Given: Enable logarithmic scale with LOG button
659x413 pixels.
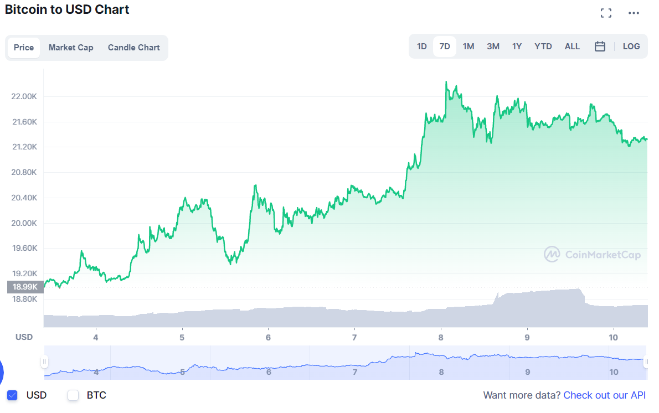Looking at the screenshot, I should pyautogui.click(x=631, y=47).
